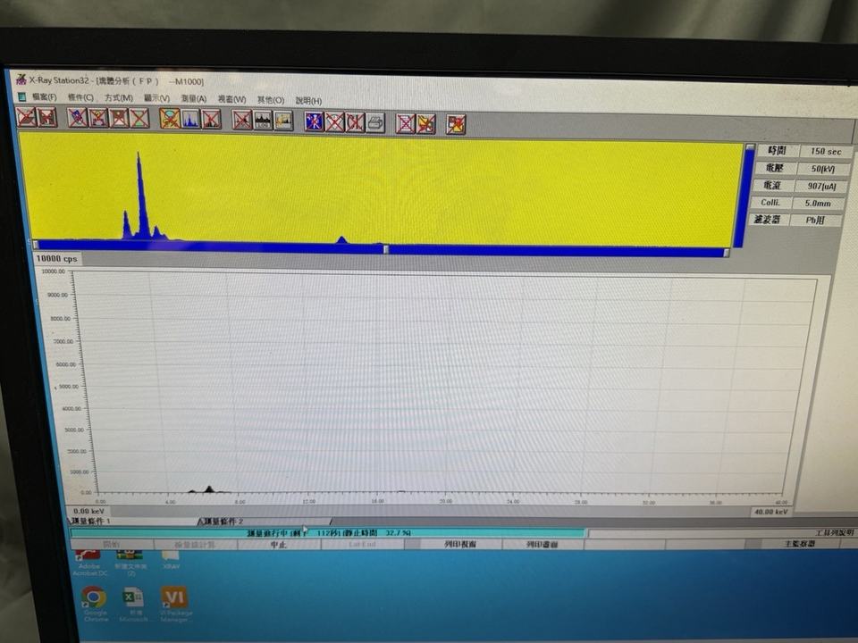
Task: Click the 5.0mm collimator value
Action: [x=818, y=204]
